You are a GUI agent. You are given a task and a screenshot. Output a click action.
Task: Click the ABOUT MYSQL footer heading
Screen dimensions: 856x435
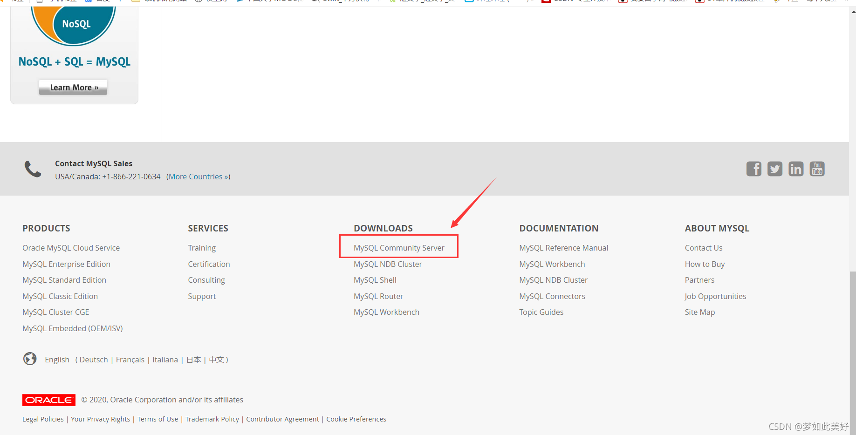click(x=717, y=228)
